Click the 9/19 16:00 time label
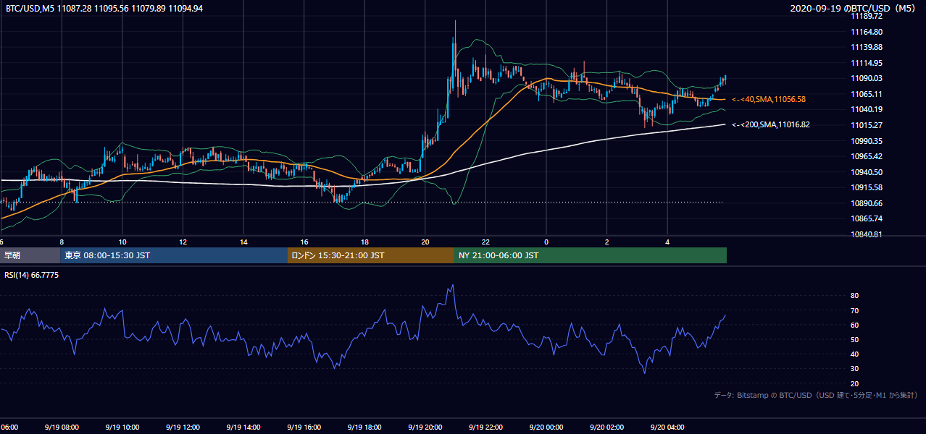The height and width of the screenshot is (434, 926). pyautogui.click(x=304, y=427)
